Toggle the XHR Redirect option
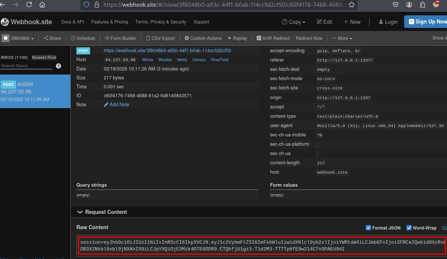This screenshot has height=259, width=447. (x=273, y=38)
